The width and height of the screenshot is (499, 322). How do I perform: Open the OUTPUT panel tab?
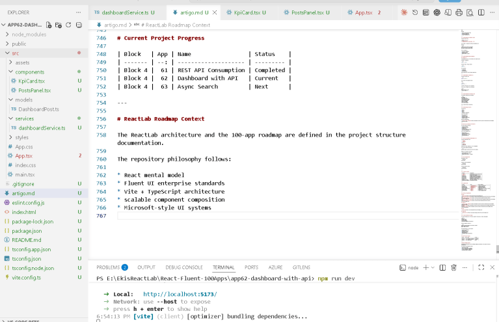pyautogui.click(x=146, y=267)
